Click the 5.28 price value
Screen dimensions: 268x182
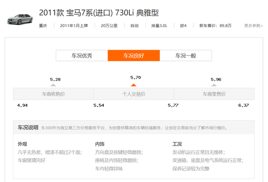point(55,79)
